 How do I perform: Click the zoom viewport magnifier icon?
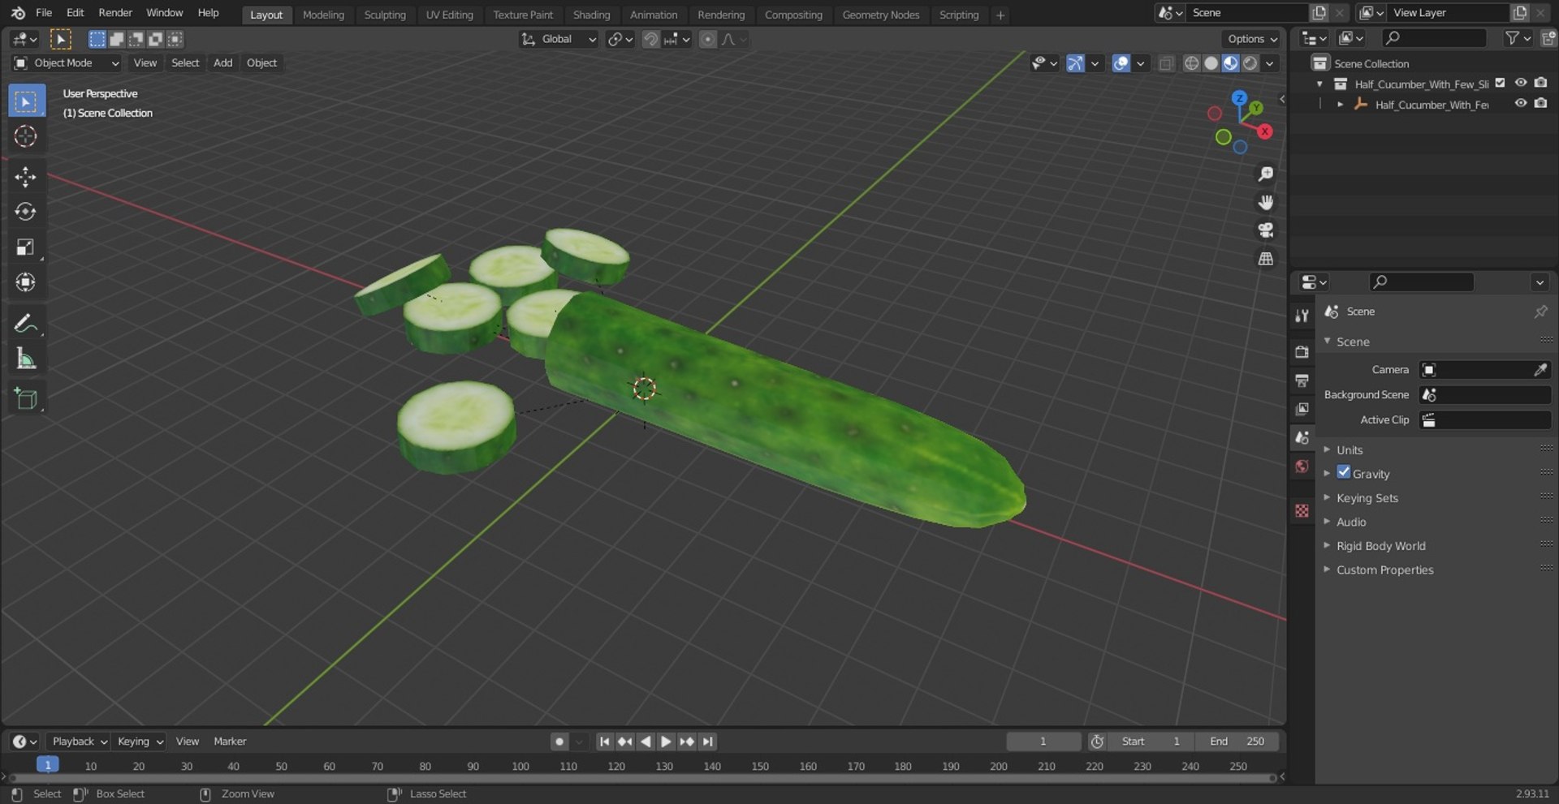point(1265,174)
